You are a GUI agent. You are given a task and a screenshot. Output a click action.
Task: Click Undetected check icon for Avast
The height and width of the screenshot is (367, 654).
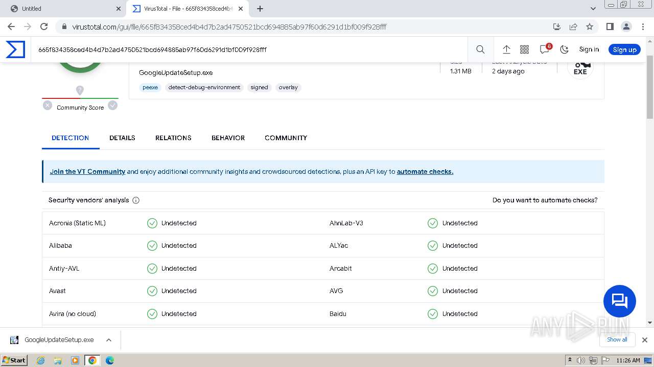point(152,291)
